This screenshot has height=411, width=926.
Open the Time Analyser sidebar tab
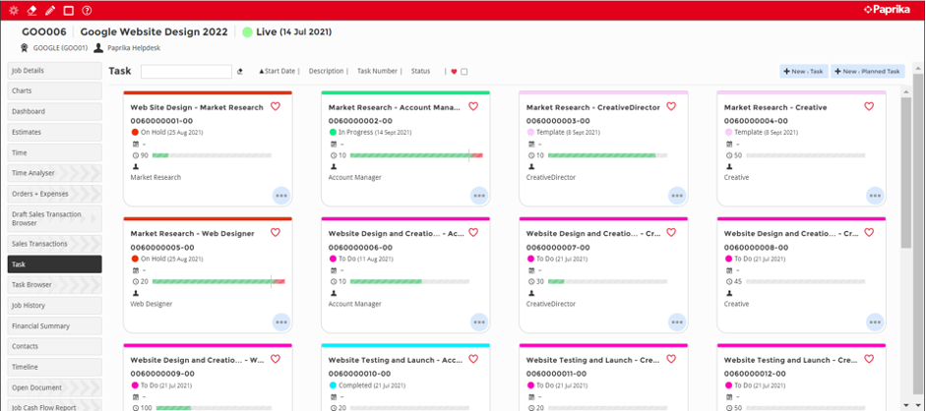coord(54,173)
